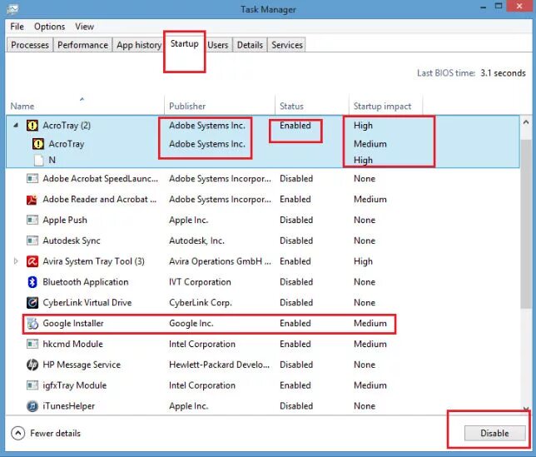Select the Bluetooth Application row name

(x=86, y=282)
